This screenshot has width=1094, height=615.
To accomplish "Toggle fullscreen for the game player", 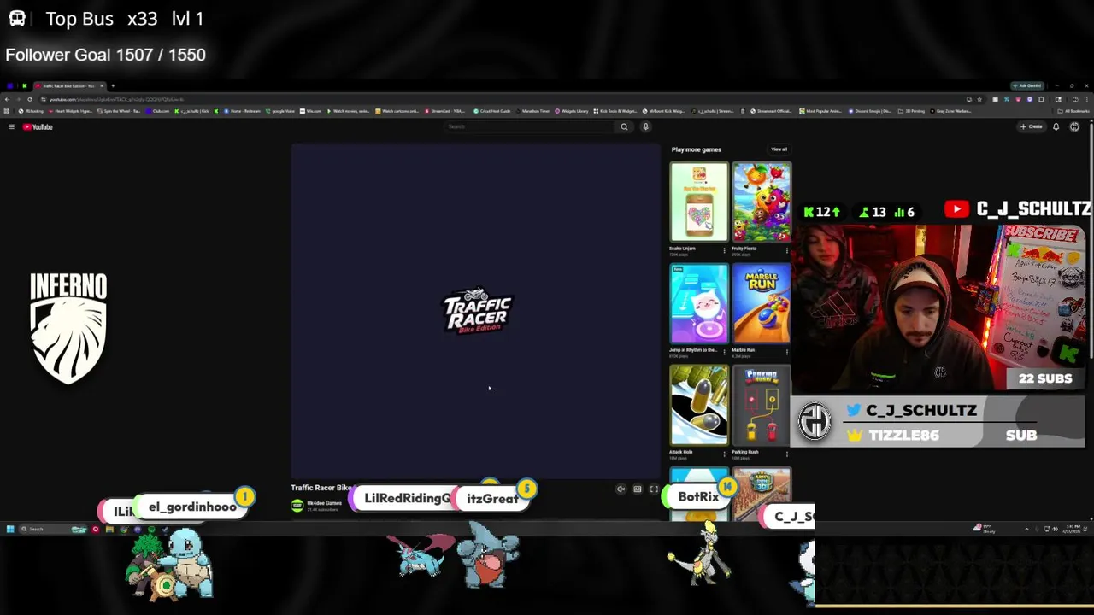I will pos(654,489).
